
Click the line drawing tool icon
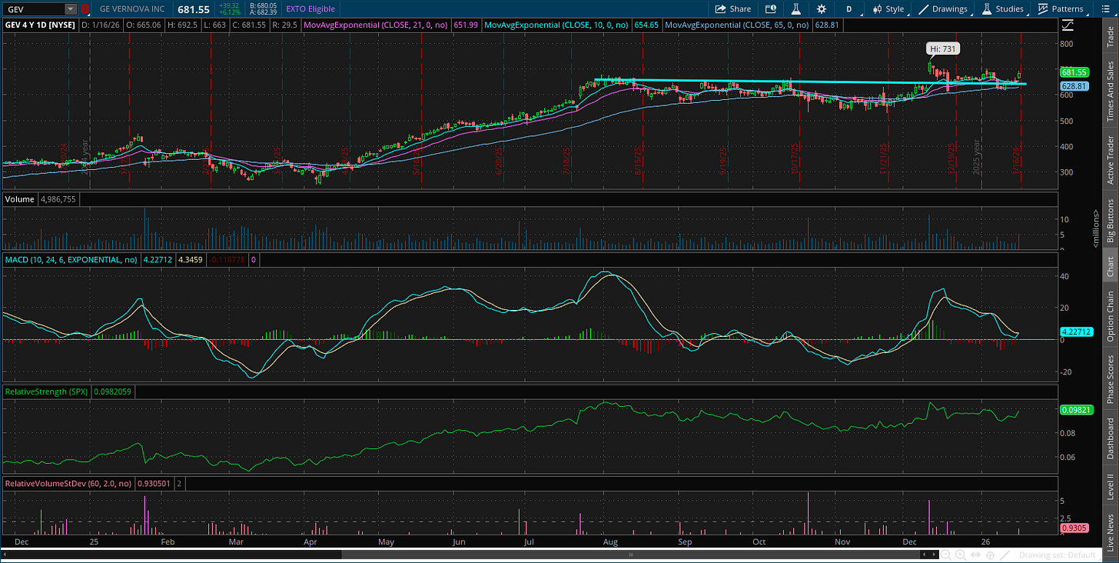1004,555
